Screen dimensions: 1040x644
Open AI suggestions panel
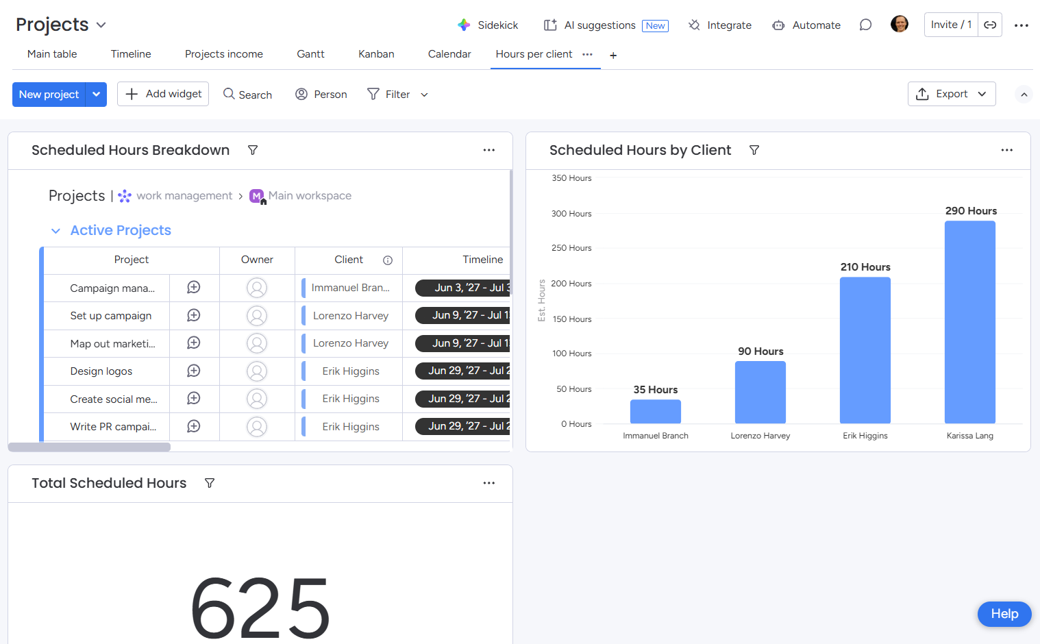(x=606, y=25)
